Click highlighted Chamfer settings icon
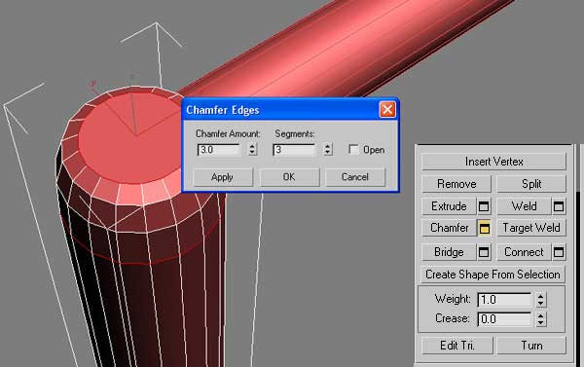Screen dimensions: 584x367 [484, 228]
